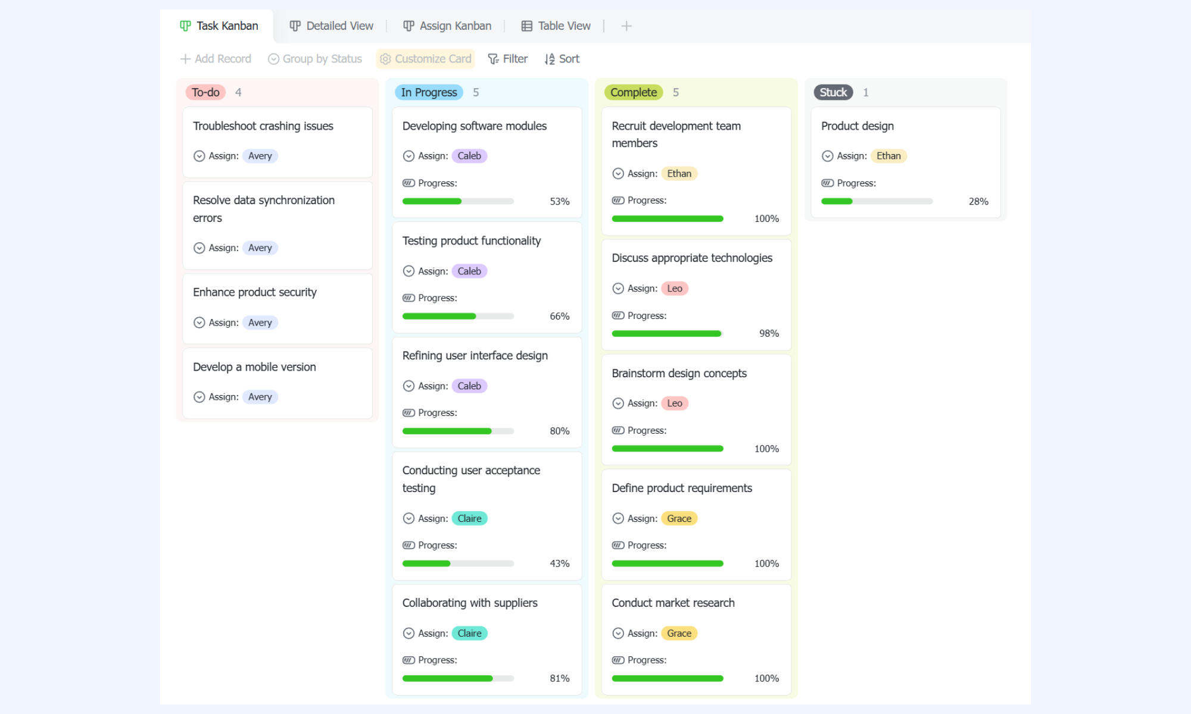Open Assign dropdown on Product design card
The width and height of the screenshot is (1191, 714).
(827, 156)
